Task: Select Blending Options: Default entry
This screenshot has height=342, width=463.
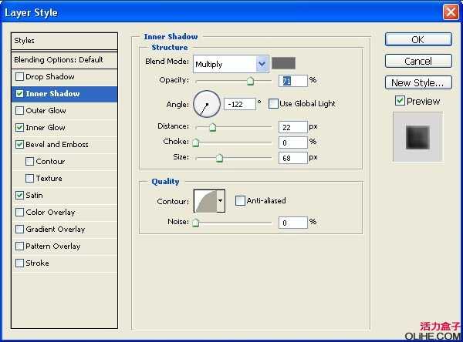Action: (59, 60)
